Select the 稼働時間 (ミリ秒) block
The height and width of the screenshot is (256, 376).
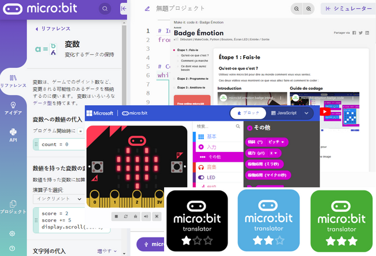click(264, 164)
